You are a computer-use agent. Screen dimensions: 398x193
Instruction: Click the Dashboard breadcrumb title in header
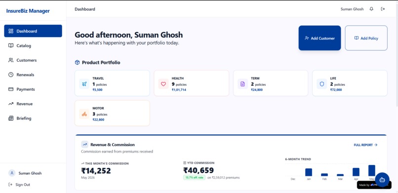(x=85, y=9)
